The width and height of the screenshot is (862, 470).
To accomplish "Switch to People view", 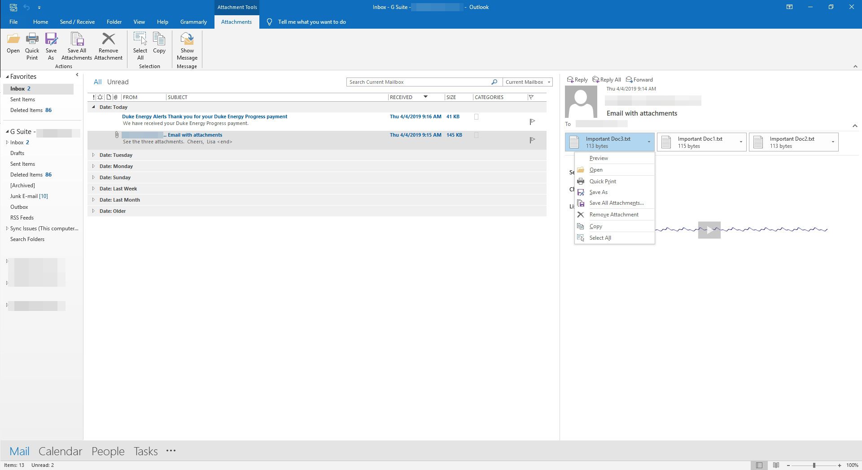I will 108,451.
